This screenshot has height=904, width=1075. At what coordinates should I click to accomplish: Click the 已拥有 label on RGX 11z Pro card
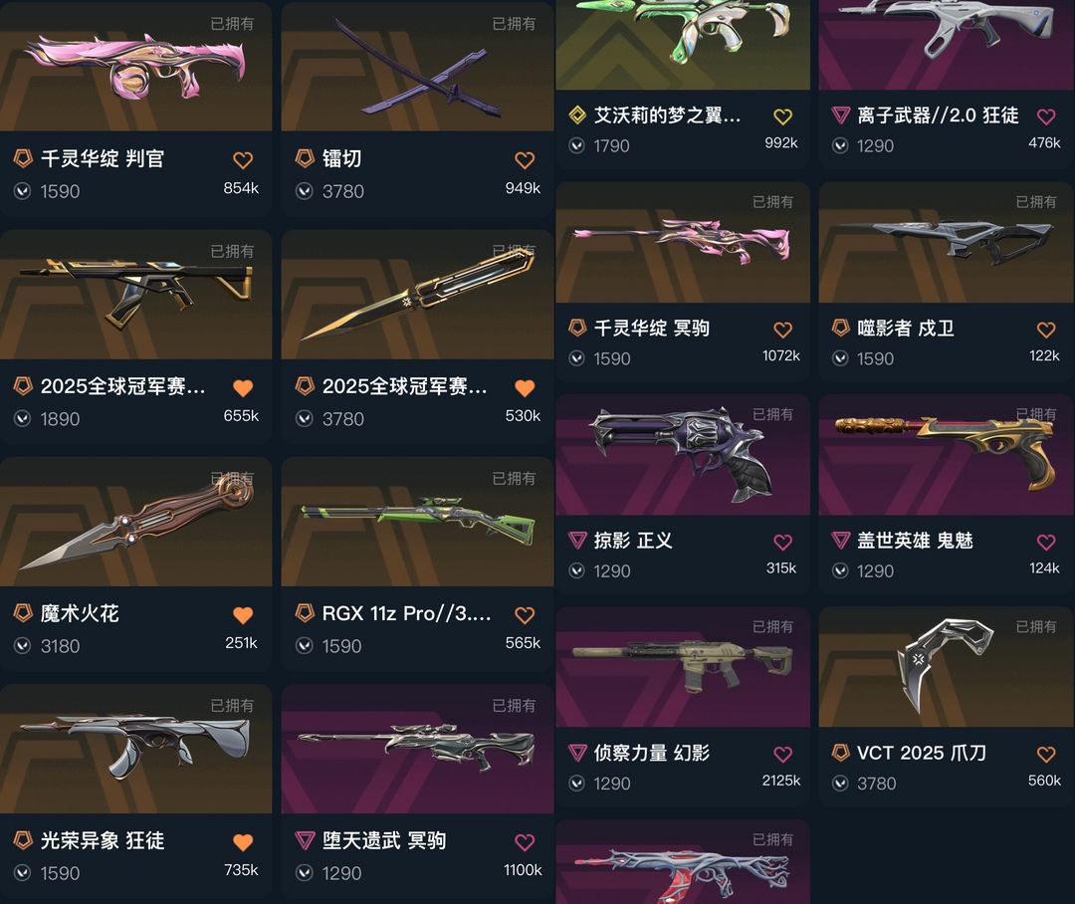(x=514, y=478)
